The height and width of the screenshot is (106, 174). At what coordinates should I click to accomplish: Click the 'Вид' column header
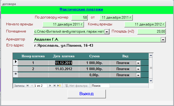[125, 56]
